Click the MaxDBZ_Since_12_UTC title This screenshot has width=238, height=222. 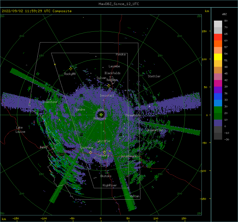(x=119, y=4)
